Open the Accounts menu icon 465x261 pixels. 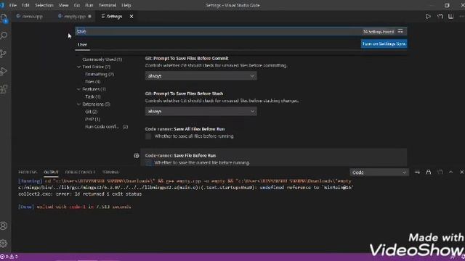4,225
